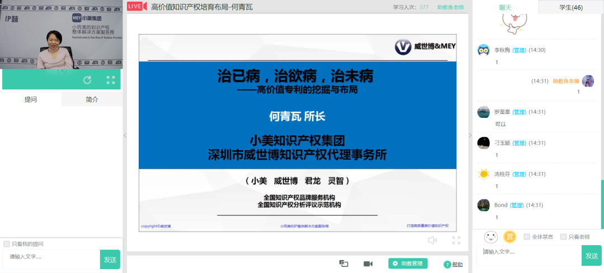
Task: Enable 只看老师 teacher-only checkbox
Action: (564, 237)
